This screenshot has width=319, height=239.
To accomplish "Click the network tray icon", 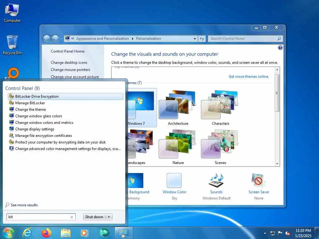I will click(x=273, y=233).
